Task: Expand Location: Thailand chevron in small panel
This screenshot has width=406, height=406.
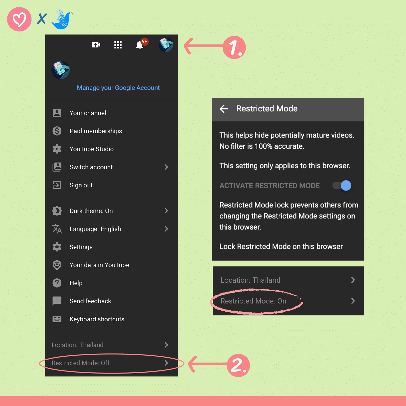Action: (x=353, y=280)
